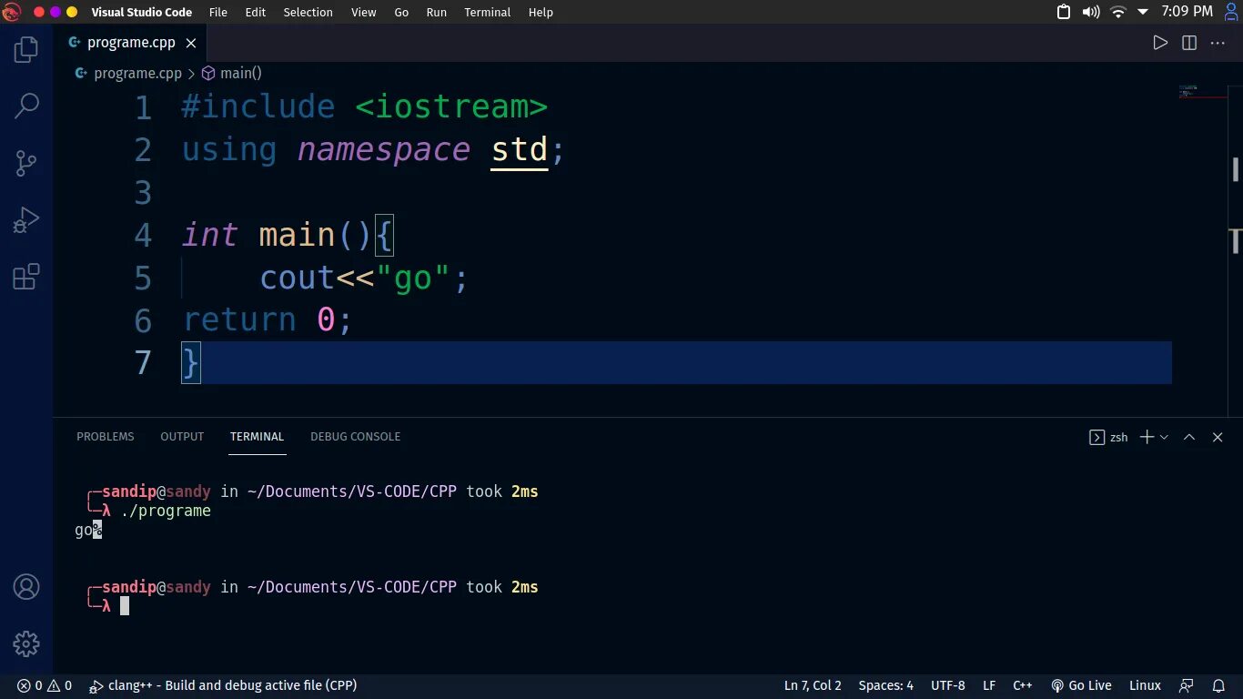Click the word 'std' in code

coord(520,149)
